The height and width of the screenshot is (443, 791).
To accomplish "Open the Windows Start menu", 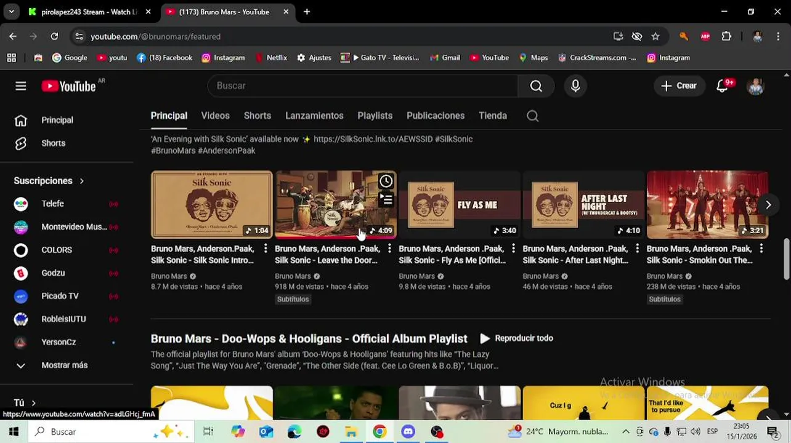I will tap(14, 432).
